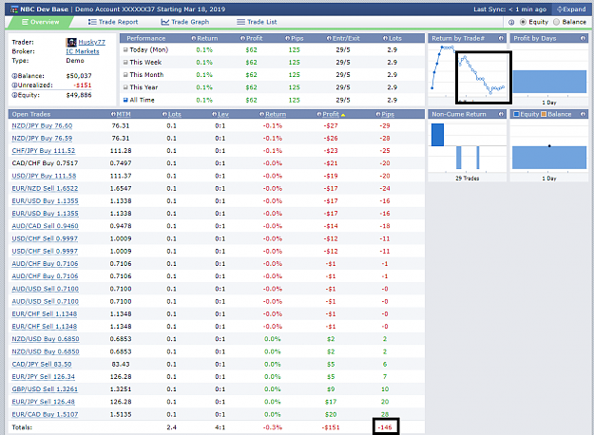Sort Open Trades by Return column
This screenshot has height=435, width=594.
pos(276,114)
